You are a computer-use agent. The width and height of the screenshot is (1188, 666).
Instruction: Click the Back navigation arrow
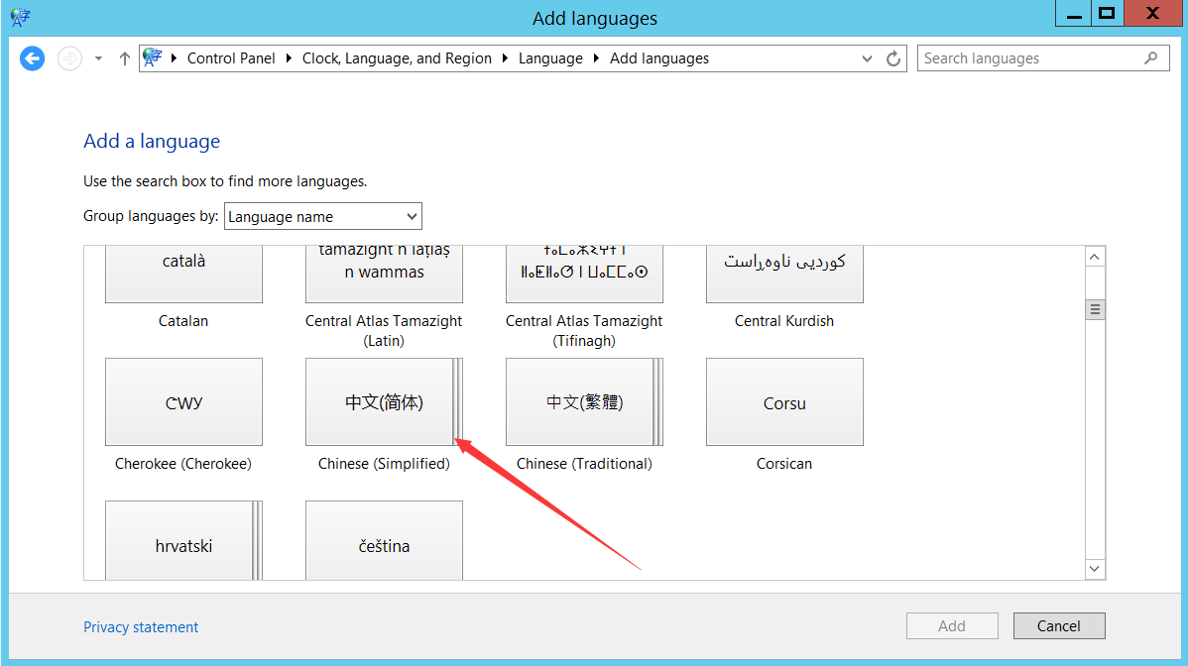click(x=32, y=58)
